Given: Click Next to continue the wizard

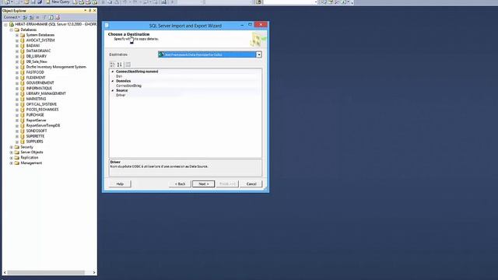Looking at the screenshot, I should pyautogui.click(x=204, y=184).
